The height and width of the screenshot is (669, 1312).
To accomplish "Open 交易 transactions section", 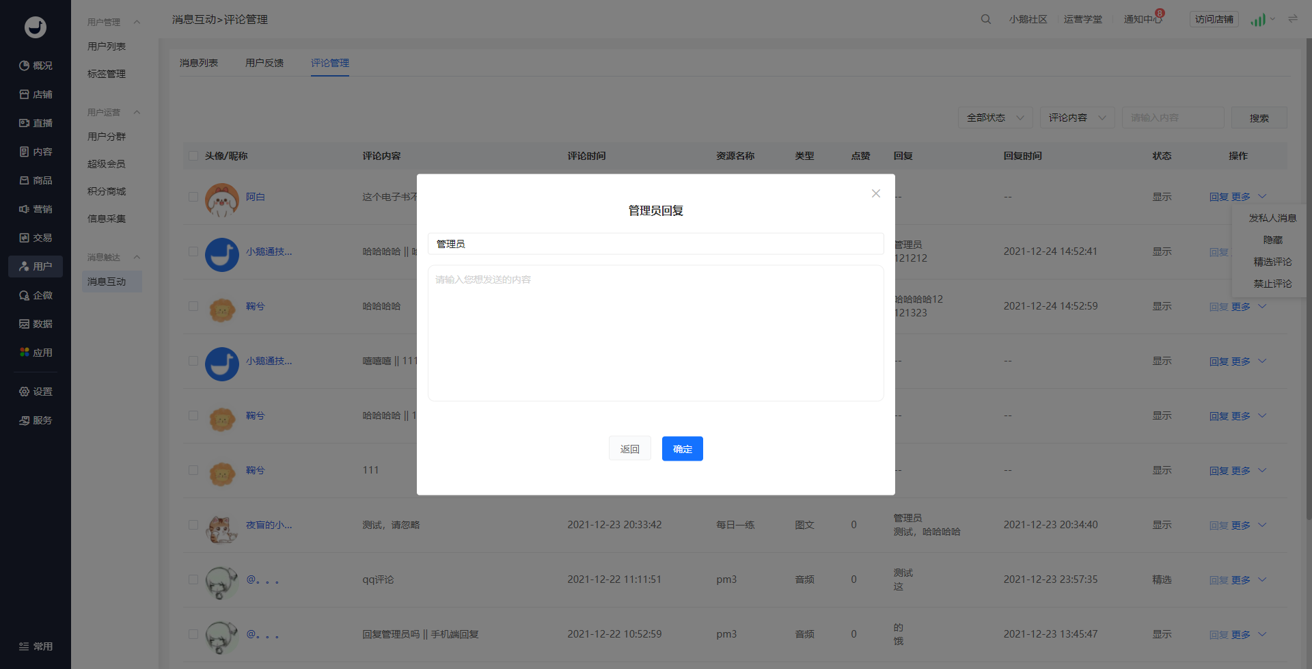I will [x=36, y=238].
